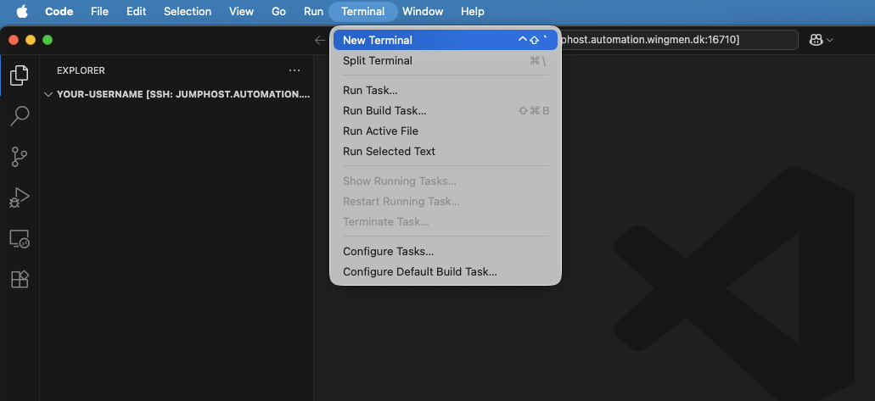Open the Apple menu
Viewport: 875px width, 401px height.
[22, 11]
